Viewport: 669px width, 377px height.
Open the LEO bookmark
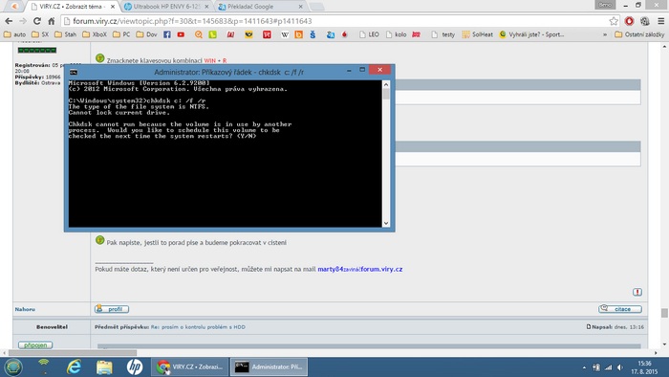point(369,34)
